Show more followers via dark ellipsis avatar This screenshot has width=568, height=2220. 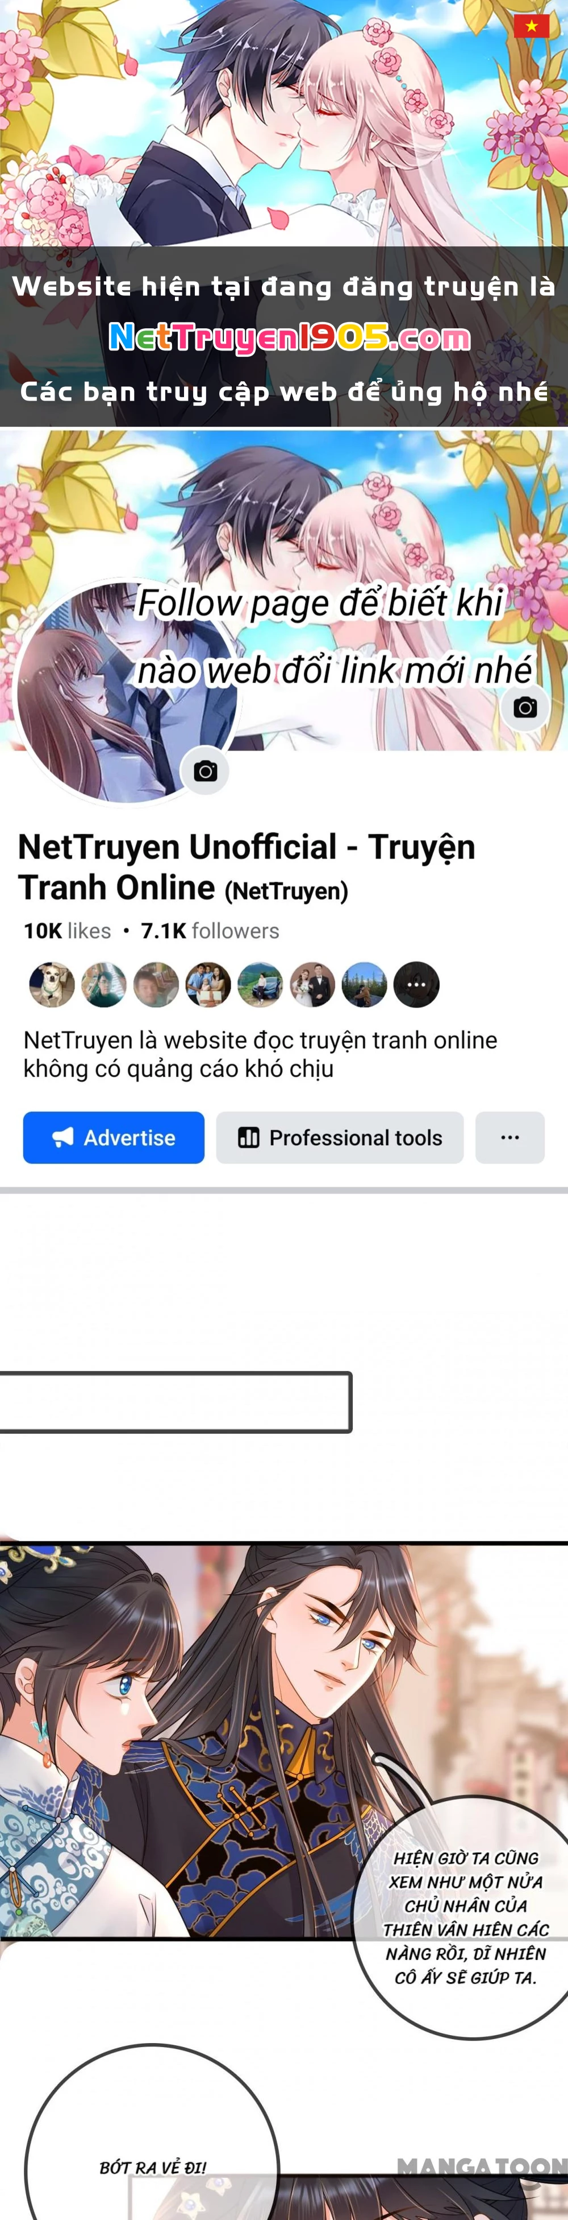[x=416, y=984]
